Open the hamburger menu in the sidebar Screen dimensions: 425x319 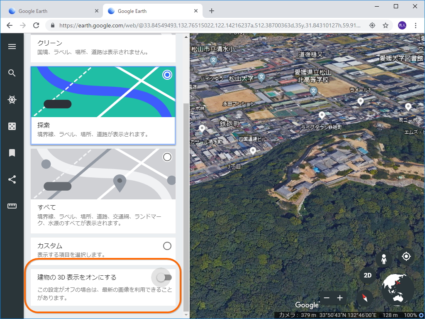12,47
